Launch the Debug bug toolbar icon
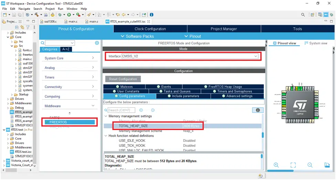336x180 pixels. 60,14
